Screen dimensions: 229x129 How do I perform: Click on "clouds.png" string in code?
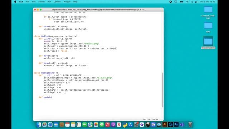[x=104, y=78]
